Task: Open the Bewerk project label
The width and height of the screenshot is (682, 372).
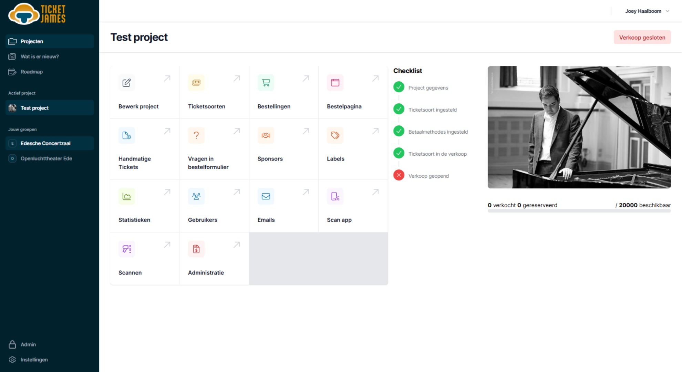Action: (138, 106)
